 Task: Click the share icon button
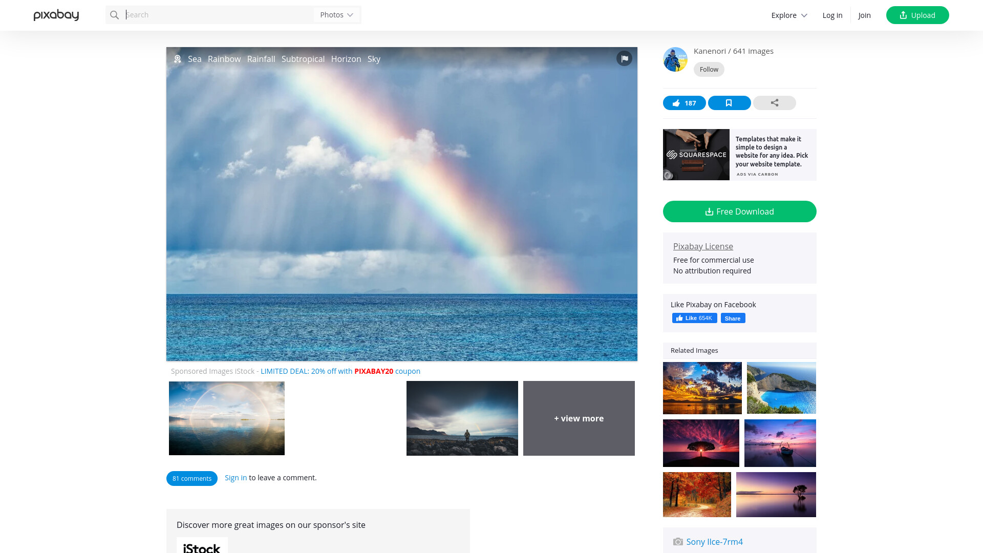click(775, 103)
